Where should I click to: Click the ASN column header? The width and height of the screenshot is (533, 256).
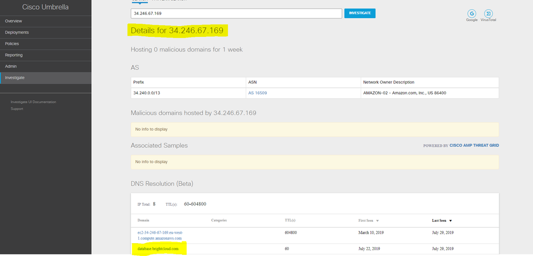(303, 82)
